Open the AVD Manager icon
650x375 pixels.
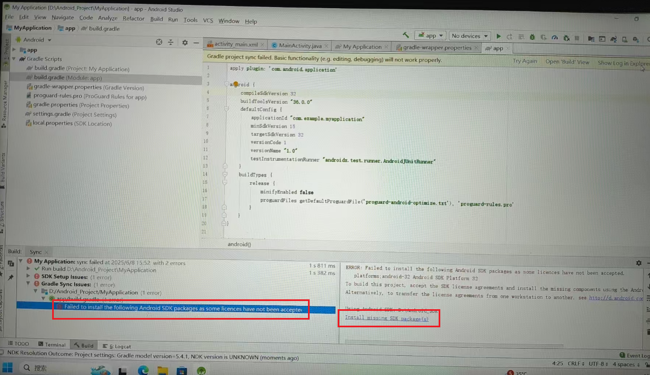pyautogui.click(x=625, y=39)
